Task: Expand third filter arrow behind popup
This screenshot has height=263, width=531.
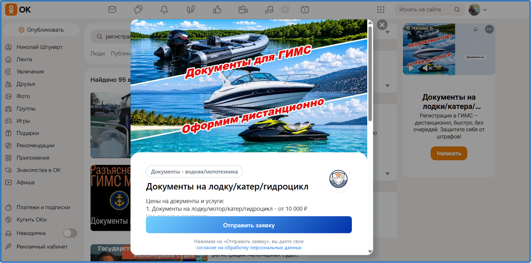Action: [x=387, y=173]
